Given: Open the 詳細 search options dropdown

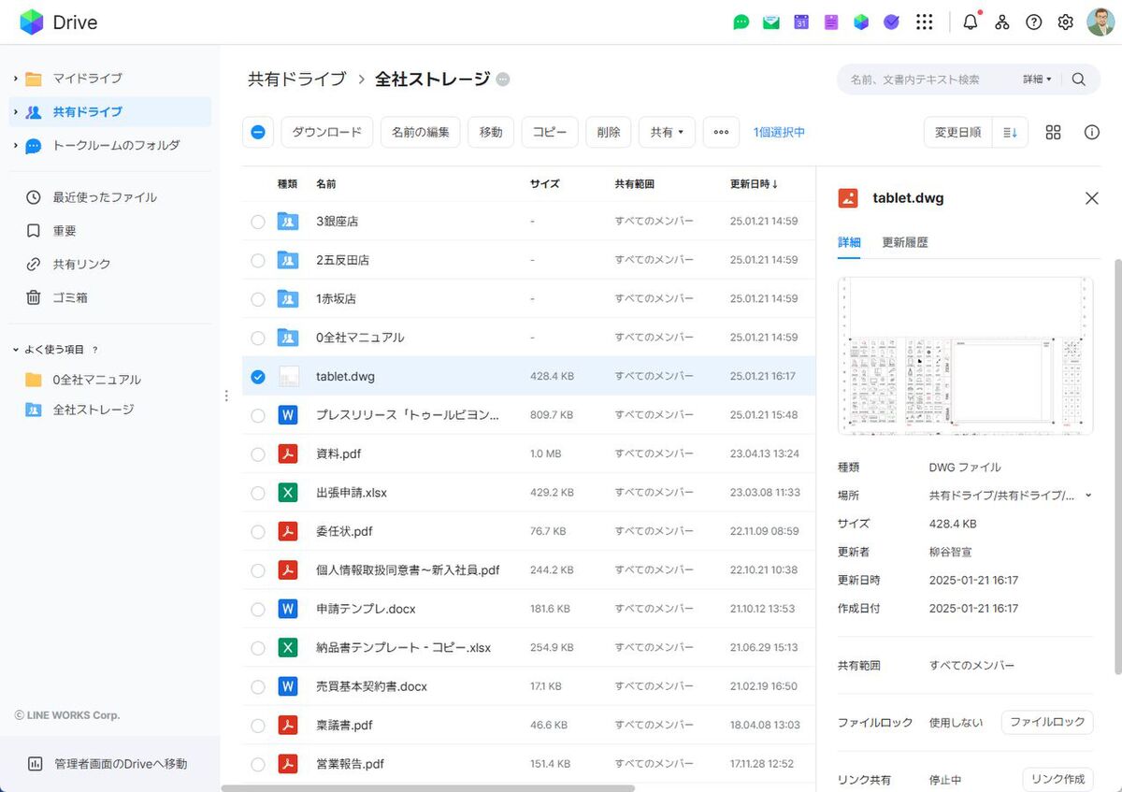Looking at the screenshot, I should [1037, 79].
